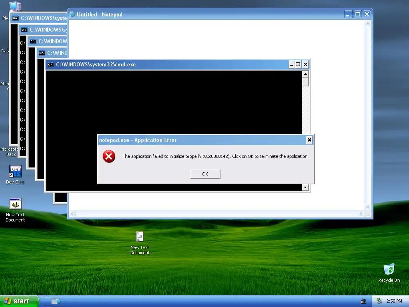Click Notepad horizontal scrollbar left arrow
This screenshot has width=409, height=307.
(x=73, y=214)
